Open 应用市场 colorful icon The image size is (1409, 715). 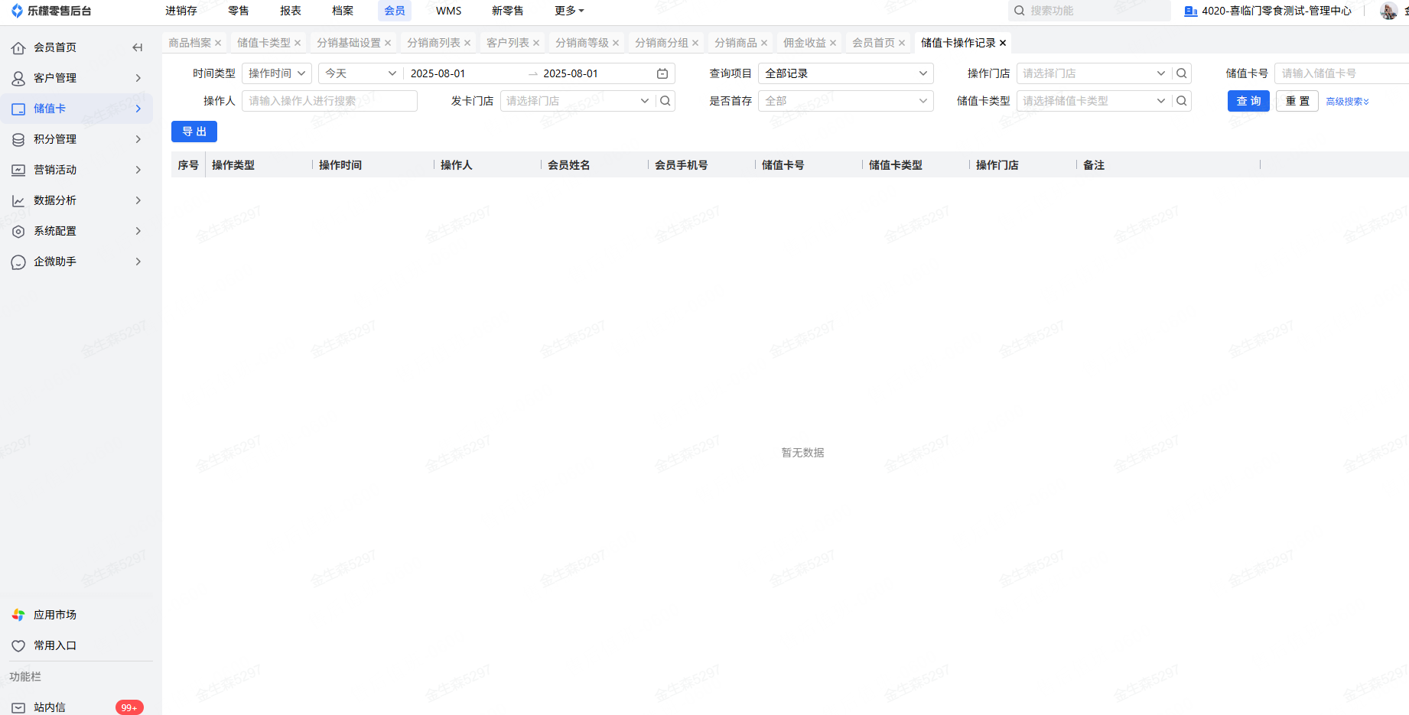[18, 615]
